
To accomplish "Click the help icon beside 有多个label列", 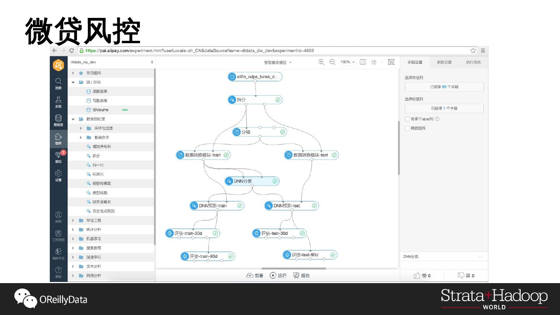I will click(x=437, y=119).
